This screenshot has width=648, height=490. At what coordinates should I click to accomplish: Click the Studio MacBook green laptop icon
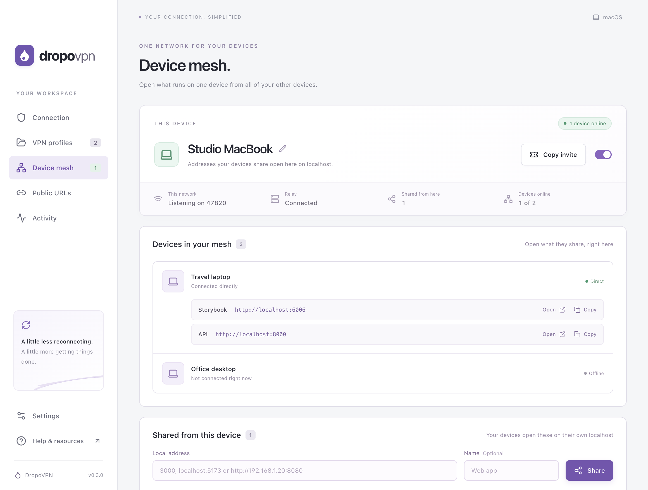pyautogui.click(x=166, y=155)
